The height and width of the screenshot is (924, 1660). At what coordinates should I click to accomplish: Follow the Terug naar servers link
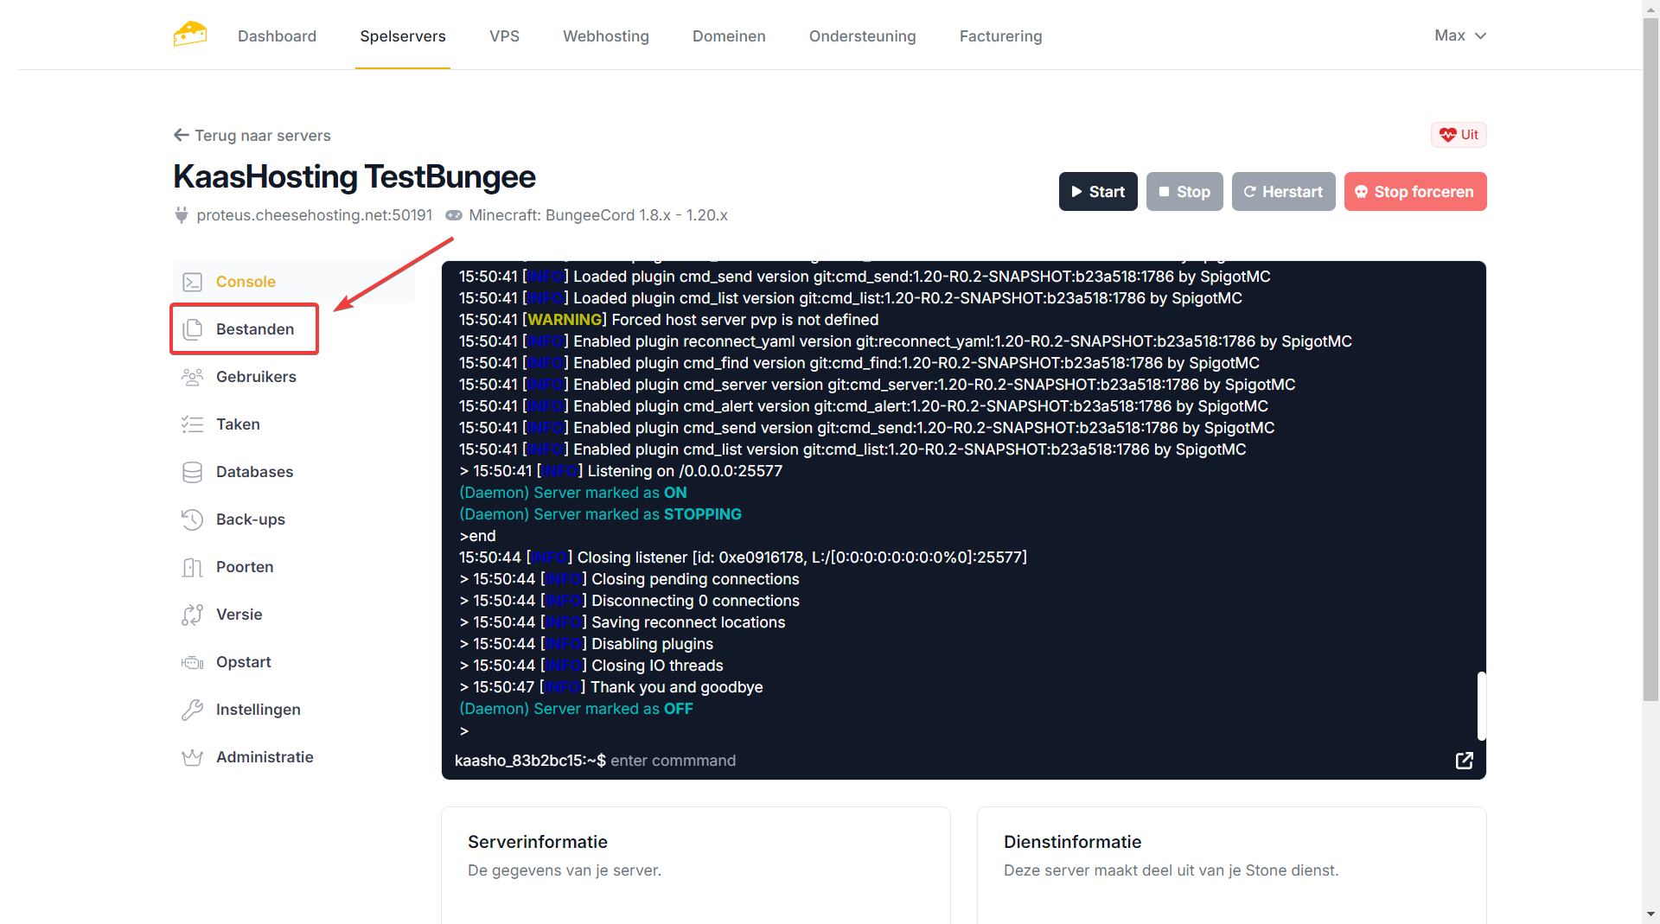(252, 136)
